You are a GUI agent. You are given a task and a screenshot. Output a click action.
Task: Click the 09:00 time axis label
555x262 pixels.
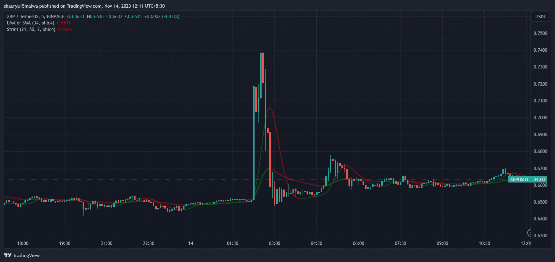coord(442,243)
